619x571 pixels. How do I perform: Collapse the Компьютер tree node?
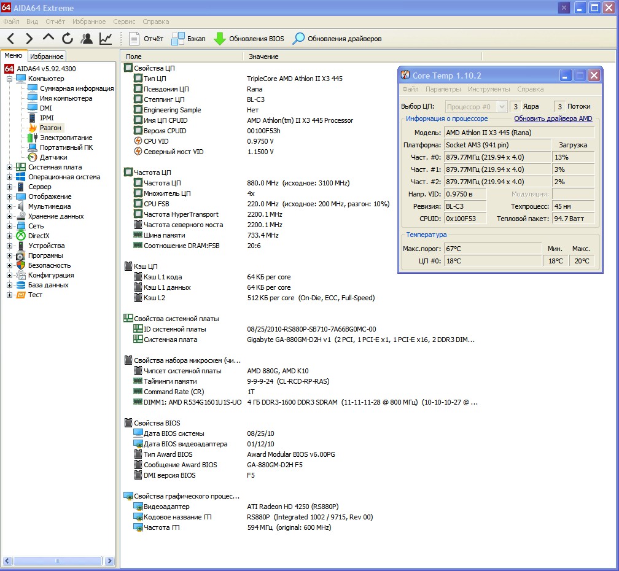pos(9,79)
